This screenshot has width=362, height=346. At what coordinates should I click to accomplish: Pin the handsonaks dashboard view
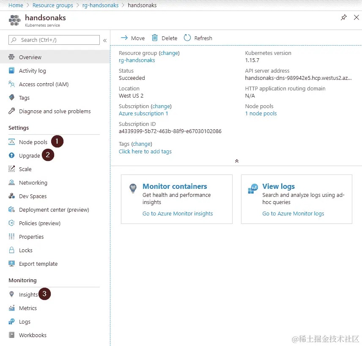pos(343,17)
